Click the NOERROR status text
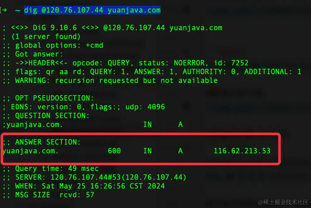The height and width of the screenshot is (208, 311). coord(189,63)
